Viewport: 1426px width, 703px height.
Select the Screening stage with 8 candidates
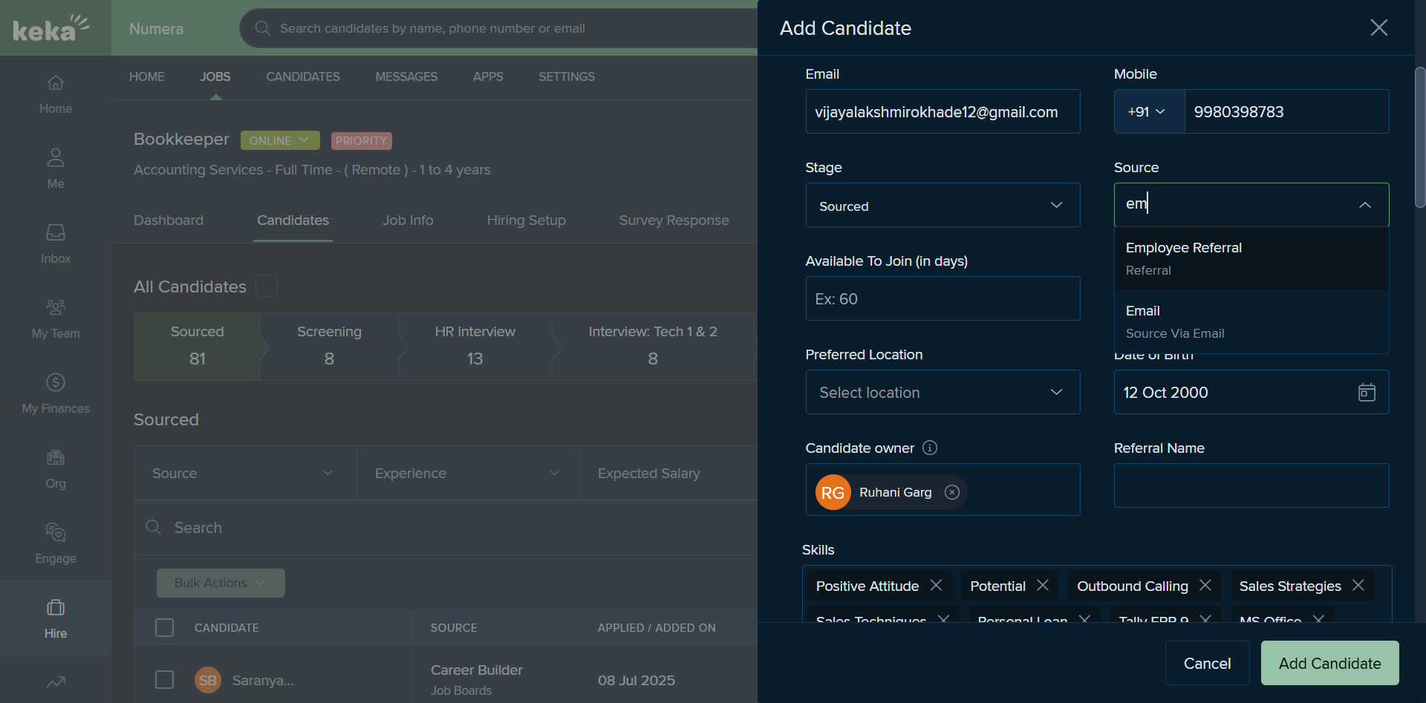click(329, 346)
